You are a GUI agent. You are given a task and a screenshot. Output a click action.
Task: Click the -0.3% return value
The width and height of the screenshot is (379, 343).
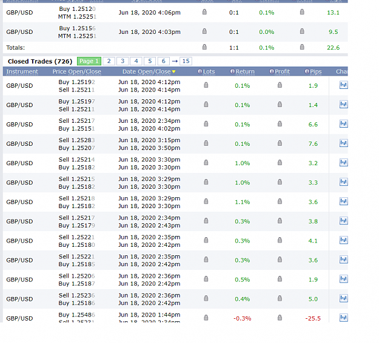[x=242, y=318]
